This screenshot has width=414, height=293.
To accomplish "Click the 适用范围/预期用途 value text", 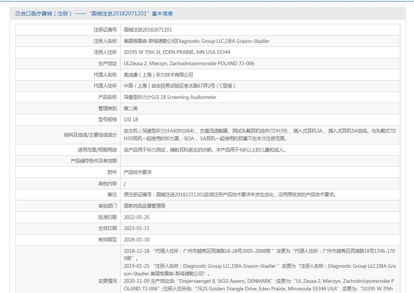I will [205, 150].
